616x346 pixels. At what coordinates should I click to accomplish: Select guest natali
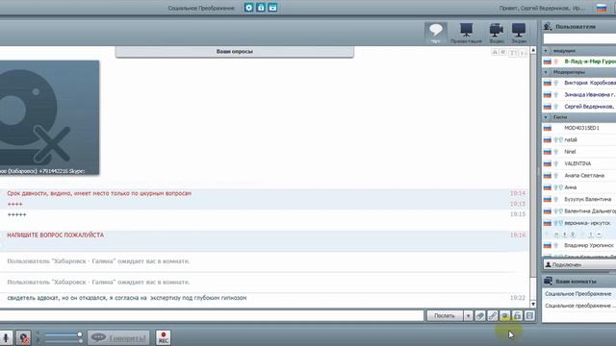tap(571, 139)
